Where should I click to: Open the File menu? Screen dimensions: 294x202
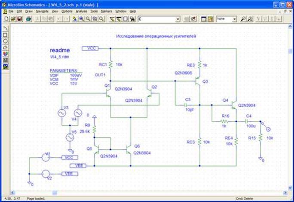point(11,12)
